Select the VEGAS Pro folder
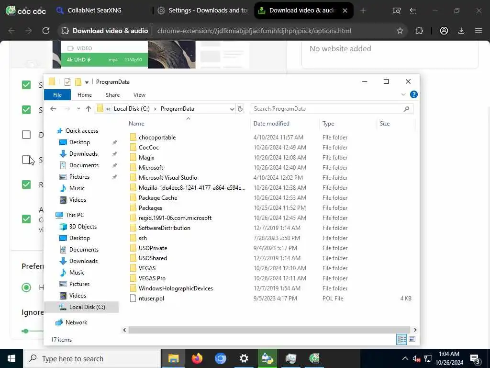Screen dimensions: 490x368 (152, 278)
